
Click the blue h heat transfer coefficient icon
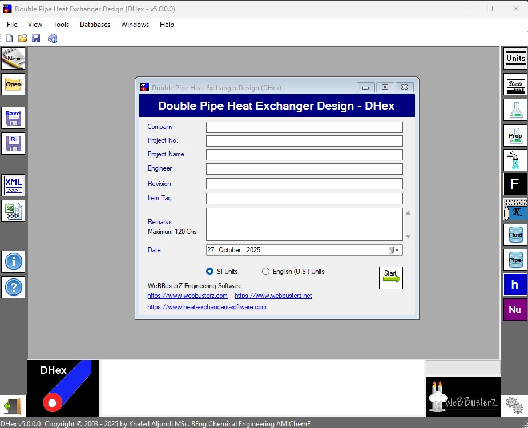pyautogui.click(x=515, y=285)
